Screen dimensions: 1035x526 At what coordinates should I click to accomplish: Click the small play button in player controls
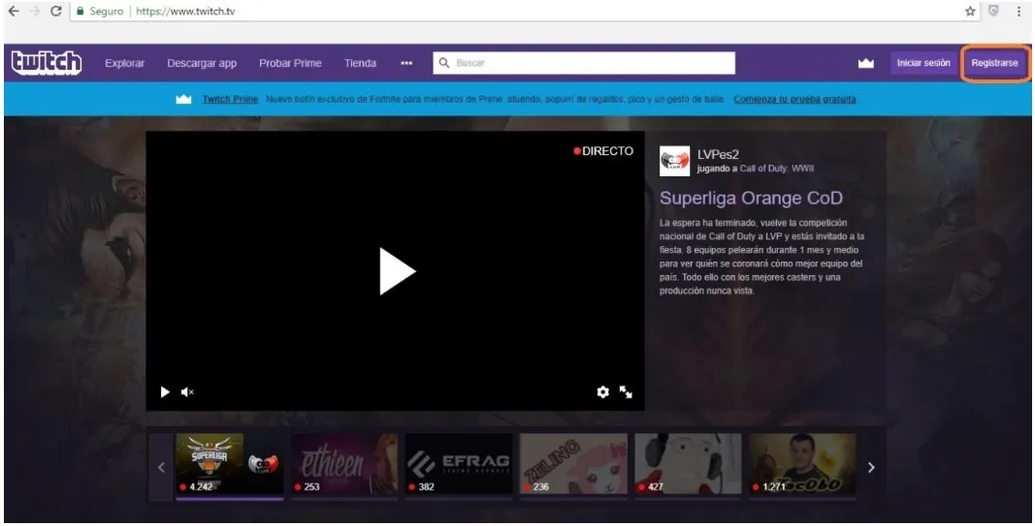click(165, 392)
